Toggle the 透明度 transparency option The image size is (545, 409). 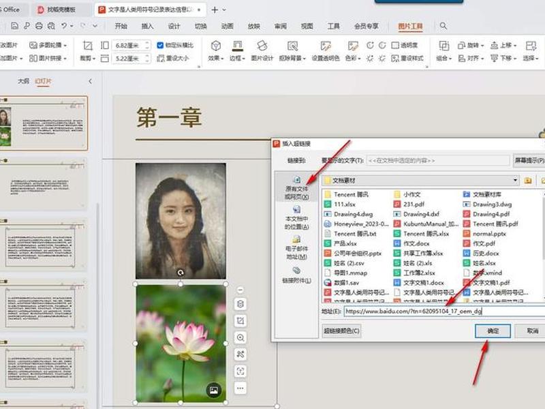[405, 45]
